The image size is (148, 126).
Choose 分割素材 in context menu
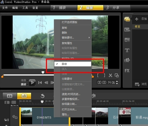pyautogui.click(x=67, y=79)
